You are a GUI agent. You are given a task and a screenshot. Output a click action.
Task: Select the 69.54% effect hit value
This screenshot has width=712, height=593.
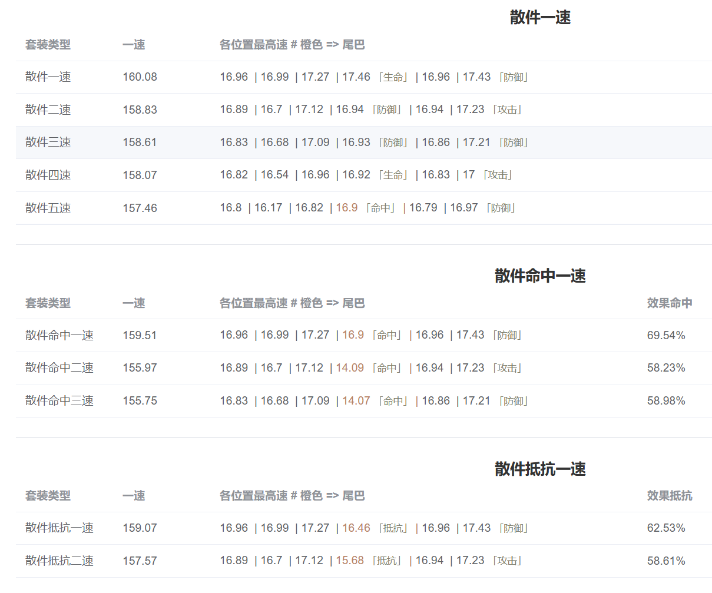(x=666, y=336)
